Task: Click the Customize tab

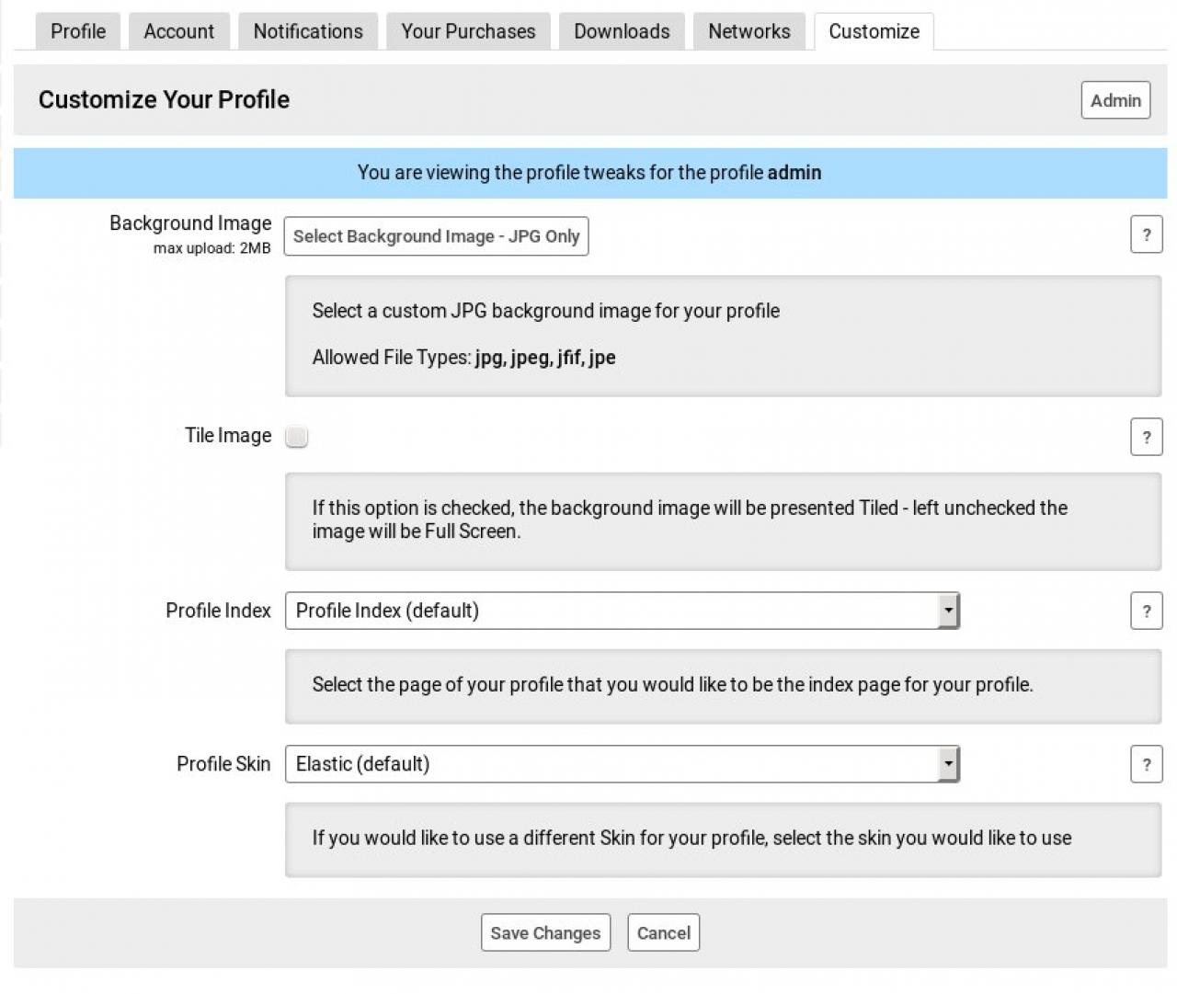Action: [x=874, y=31]
